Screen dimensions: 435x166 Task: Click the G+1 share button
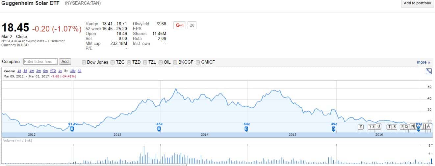[x=180, y=25]
